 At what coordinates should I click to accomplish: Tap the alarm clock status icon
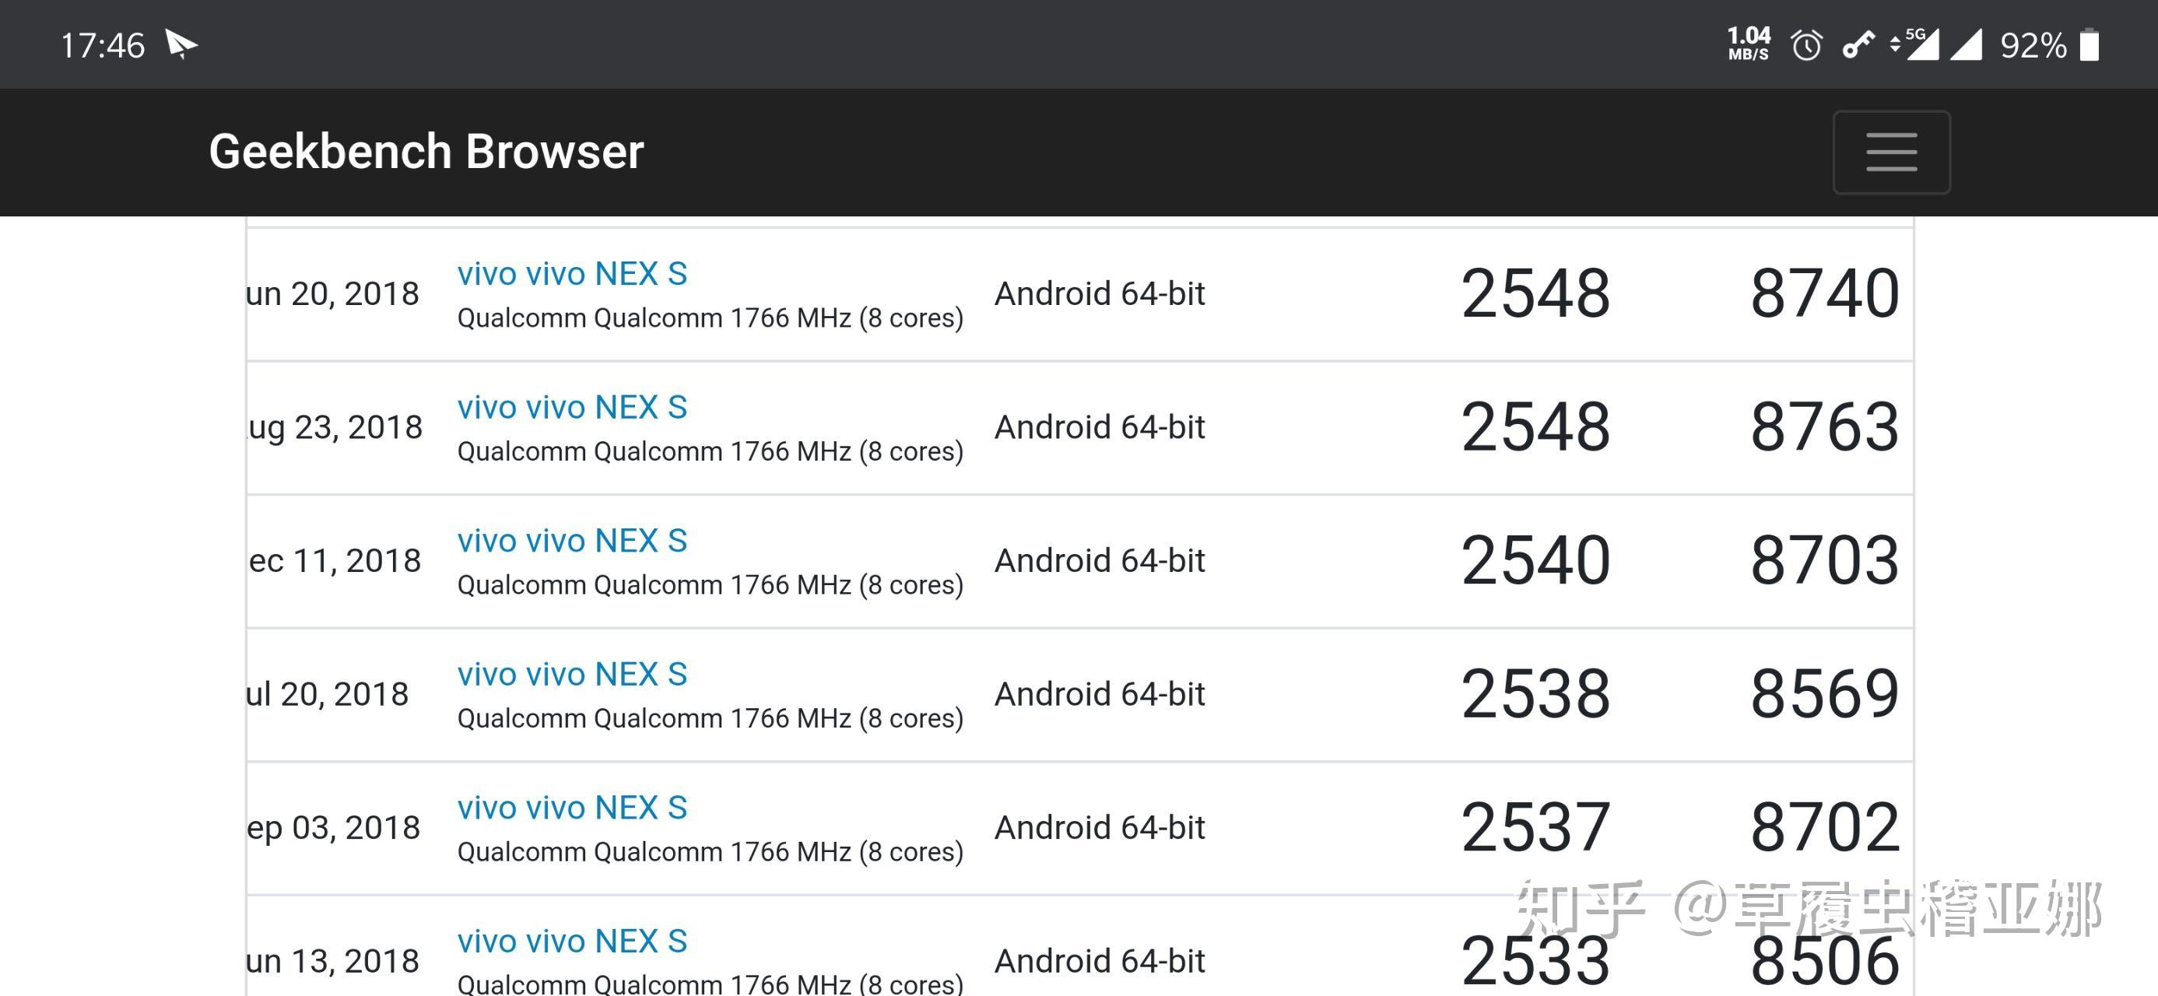coord(1806,45)
